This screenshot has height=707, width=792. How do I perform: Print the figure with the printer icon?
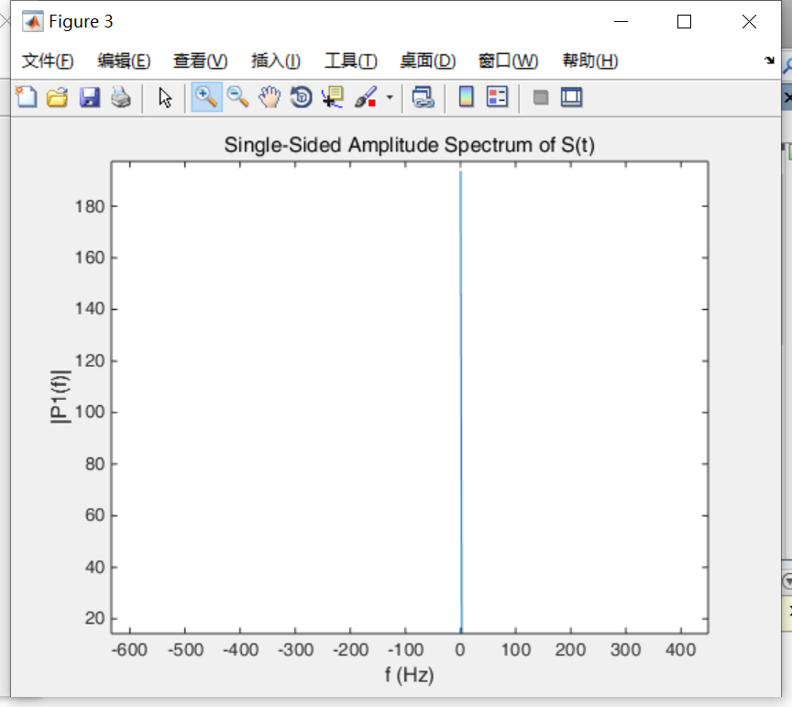click(x=120, y=97)
